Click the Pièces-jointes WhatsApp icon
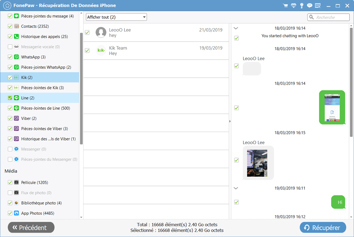This screenshot has width=354, height=237. click(16, 67)
